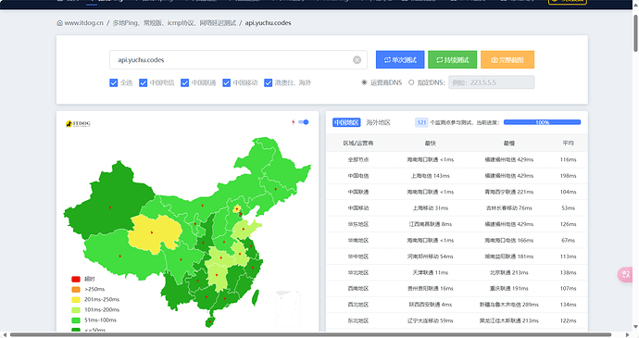
Task: Click the 中国电信 row in results table
Action: tap(457, 176)
